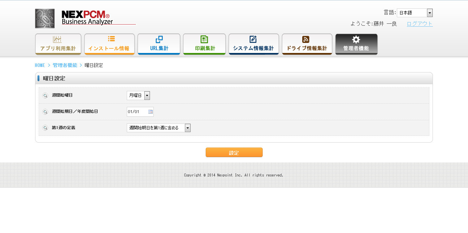
Task: Open the 印刷集計 tab
Action: [204, 44]
